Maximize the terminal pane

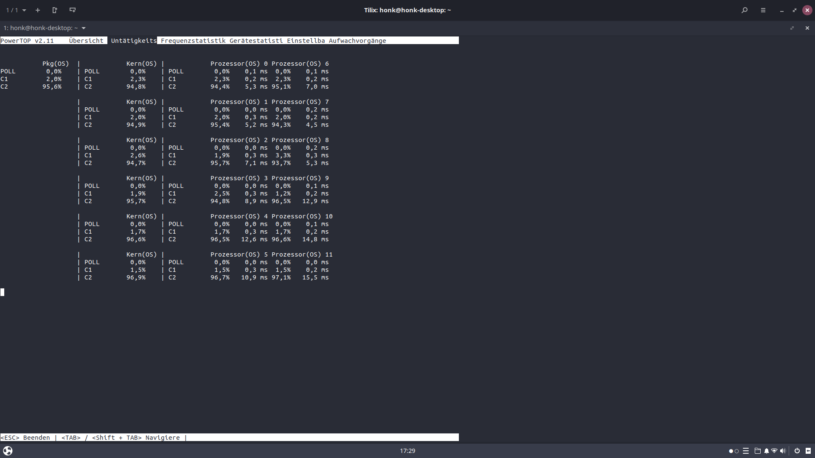click(x=792, y=28)
